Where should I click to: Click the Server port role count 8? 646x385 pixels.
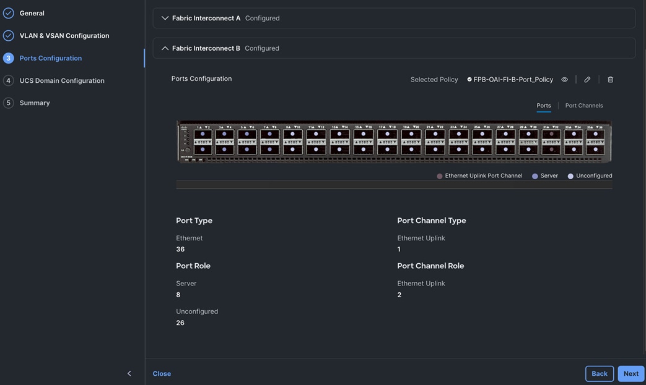pos(178,295)
